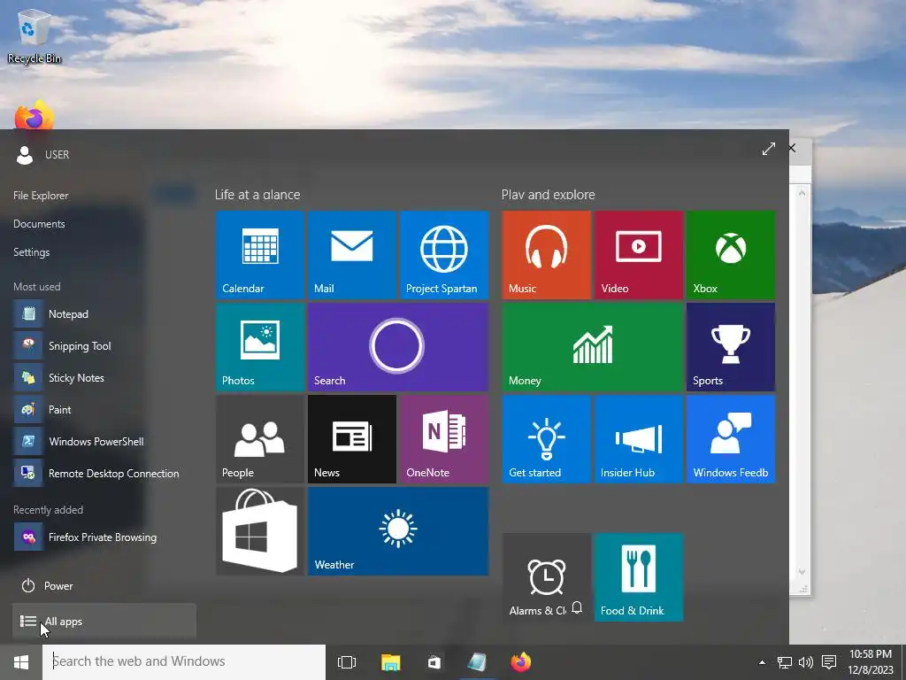Open the Sports tile

coord(731,347)
